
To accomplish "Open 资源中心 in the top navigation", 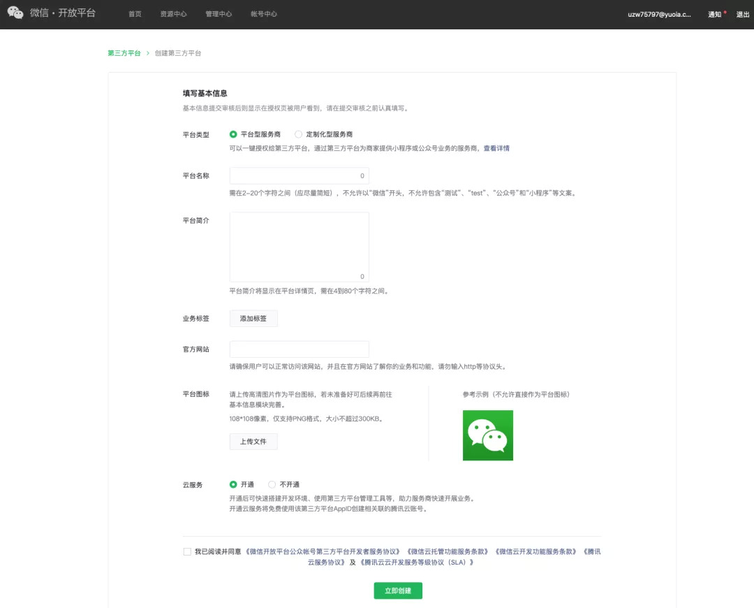I will coord(174,14).
